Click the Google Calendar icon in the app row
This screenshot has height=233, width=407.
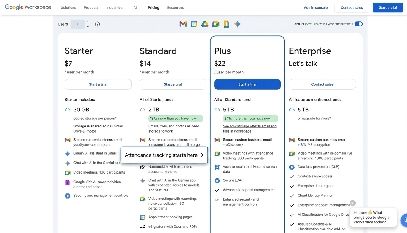tap(194, 24)
